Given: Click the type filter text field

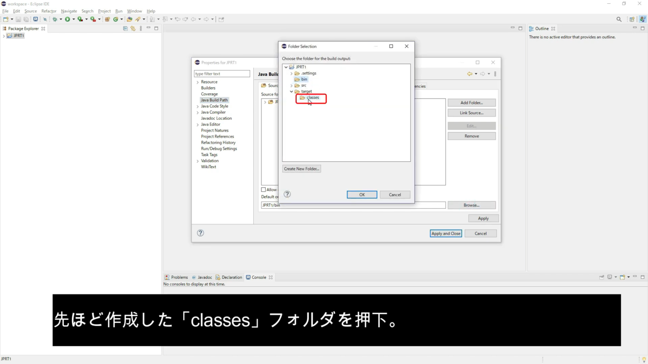Looking at the screenshot, I should [221, 73].
